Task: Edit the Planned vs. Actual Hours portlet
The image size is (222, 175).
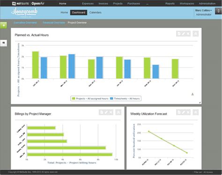Action: pyautogui.click(x=184, y=34)
